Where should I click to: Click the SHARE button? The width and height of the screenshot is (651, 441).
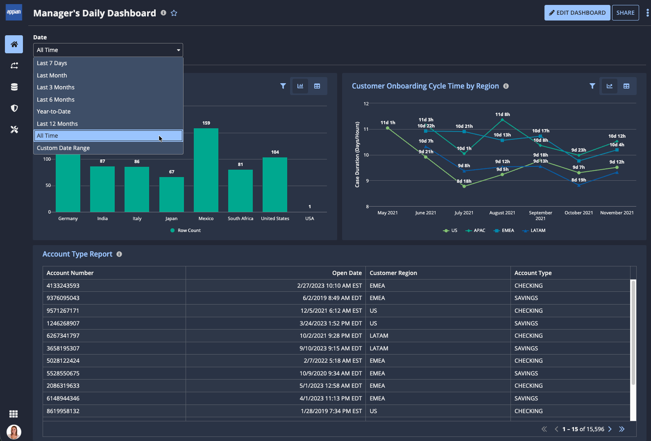tap(625, 13)
